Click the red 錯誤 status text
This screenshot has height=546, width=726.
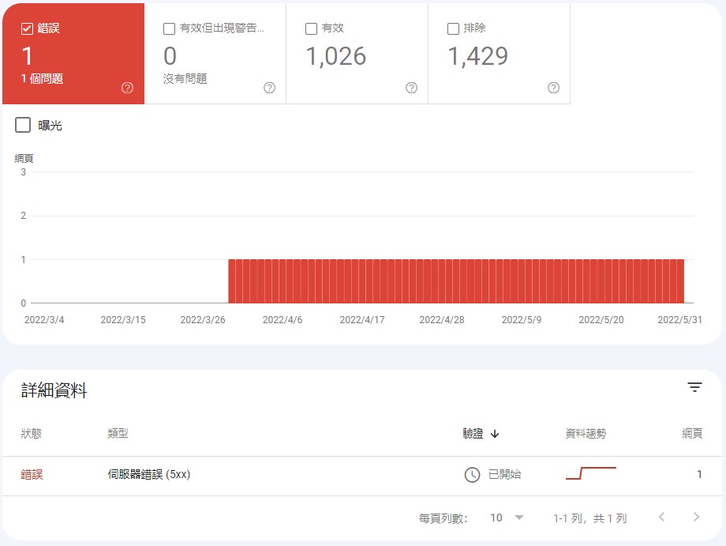pyautogui.click(x=32, y=475)
